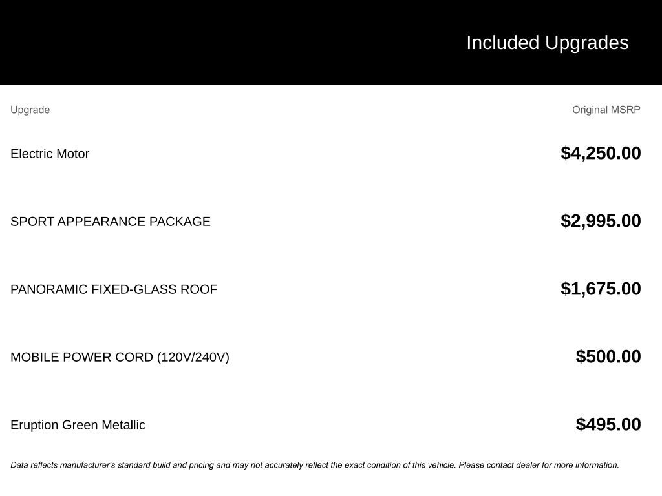Viewport: 662px width, 496px height.
Task: Select the Eruption Green Metallic label
Action: pos(78,425)
